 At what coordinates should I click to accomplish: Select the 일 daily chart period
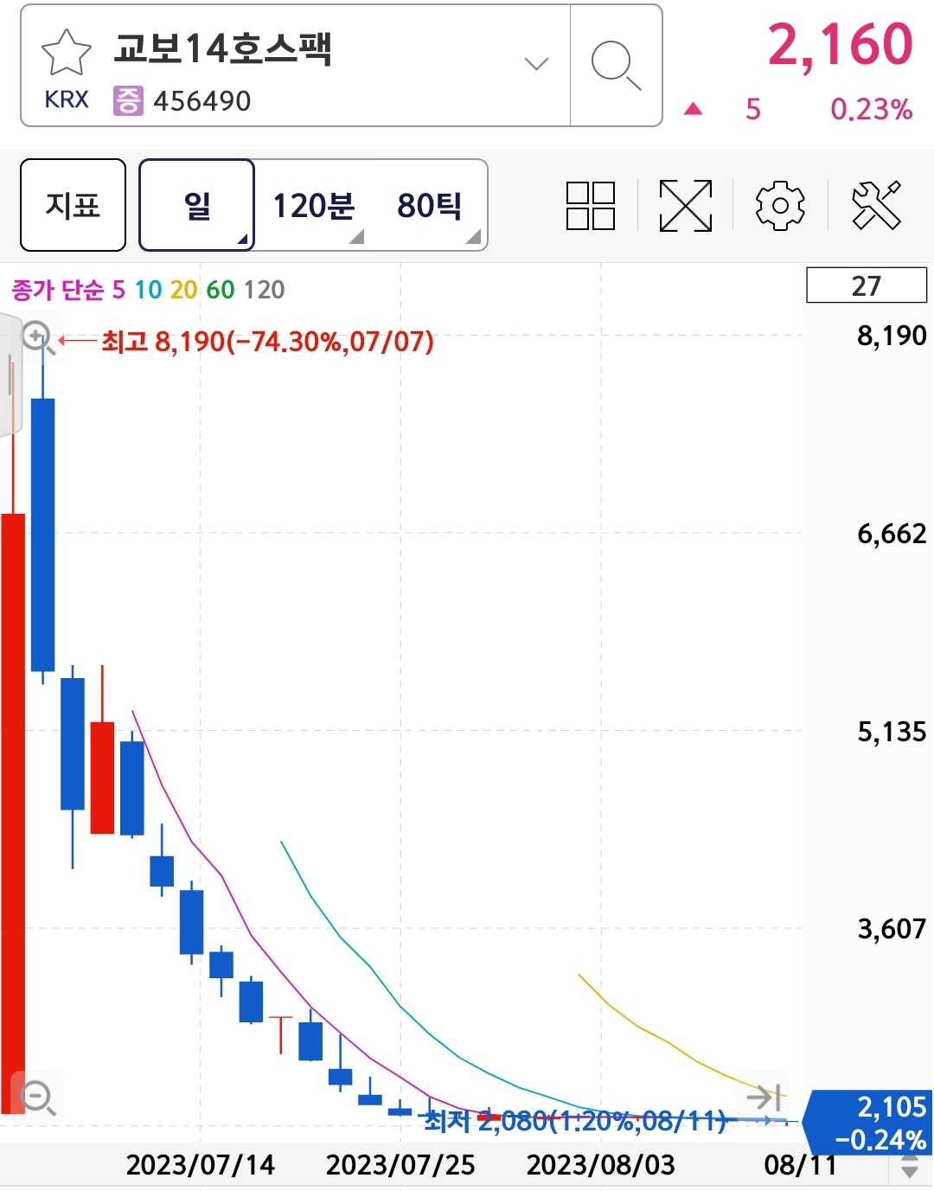196,205
